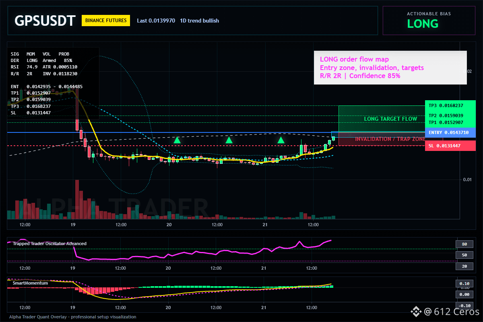Screen dimensions: 483x322
Task: Click the SL 0.0131447 row in info panel
Action: (x=31, y=113)
